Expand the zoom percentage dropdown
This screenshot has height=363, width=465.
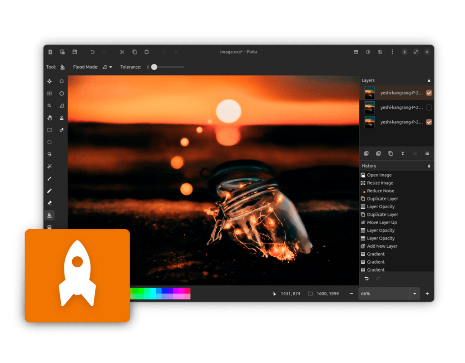click(x=415, y=294)
